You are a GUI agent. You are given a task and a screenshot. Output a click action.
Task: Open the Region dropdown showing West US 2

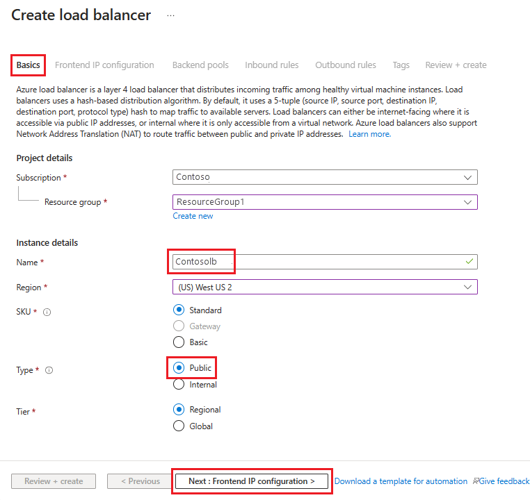[325, 287]
